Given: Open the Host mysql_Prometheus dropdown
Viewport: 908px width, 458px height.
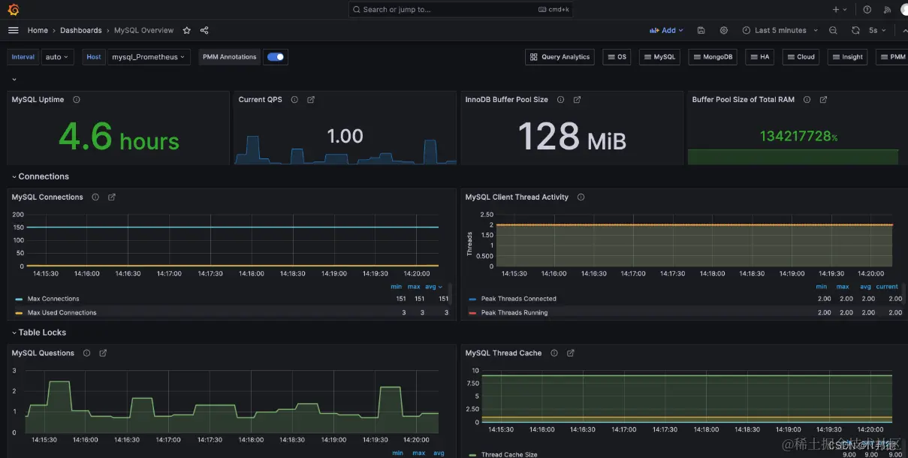Looking at the screenshot, I should pyautogui.click(x=149, y=56).
